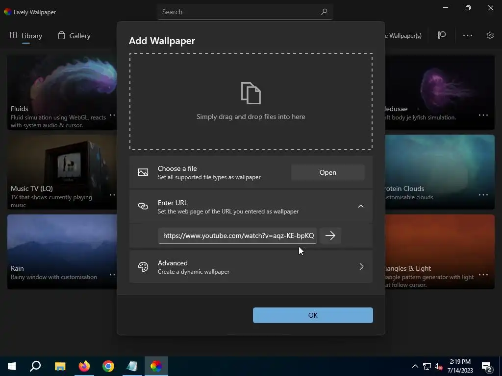This screenshot has width=502, height=376.
Task: Click the URL text field with YouTube link
Action: (237, 235)
